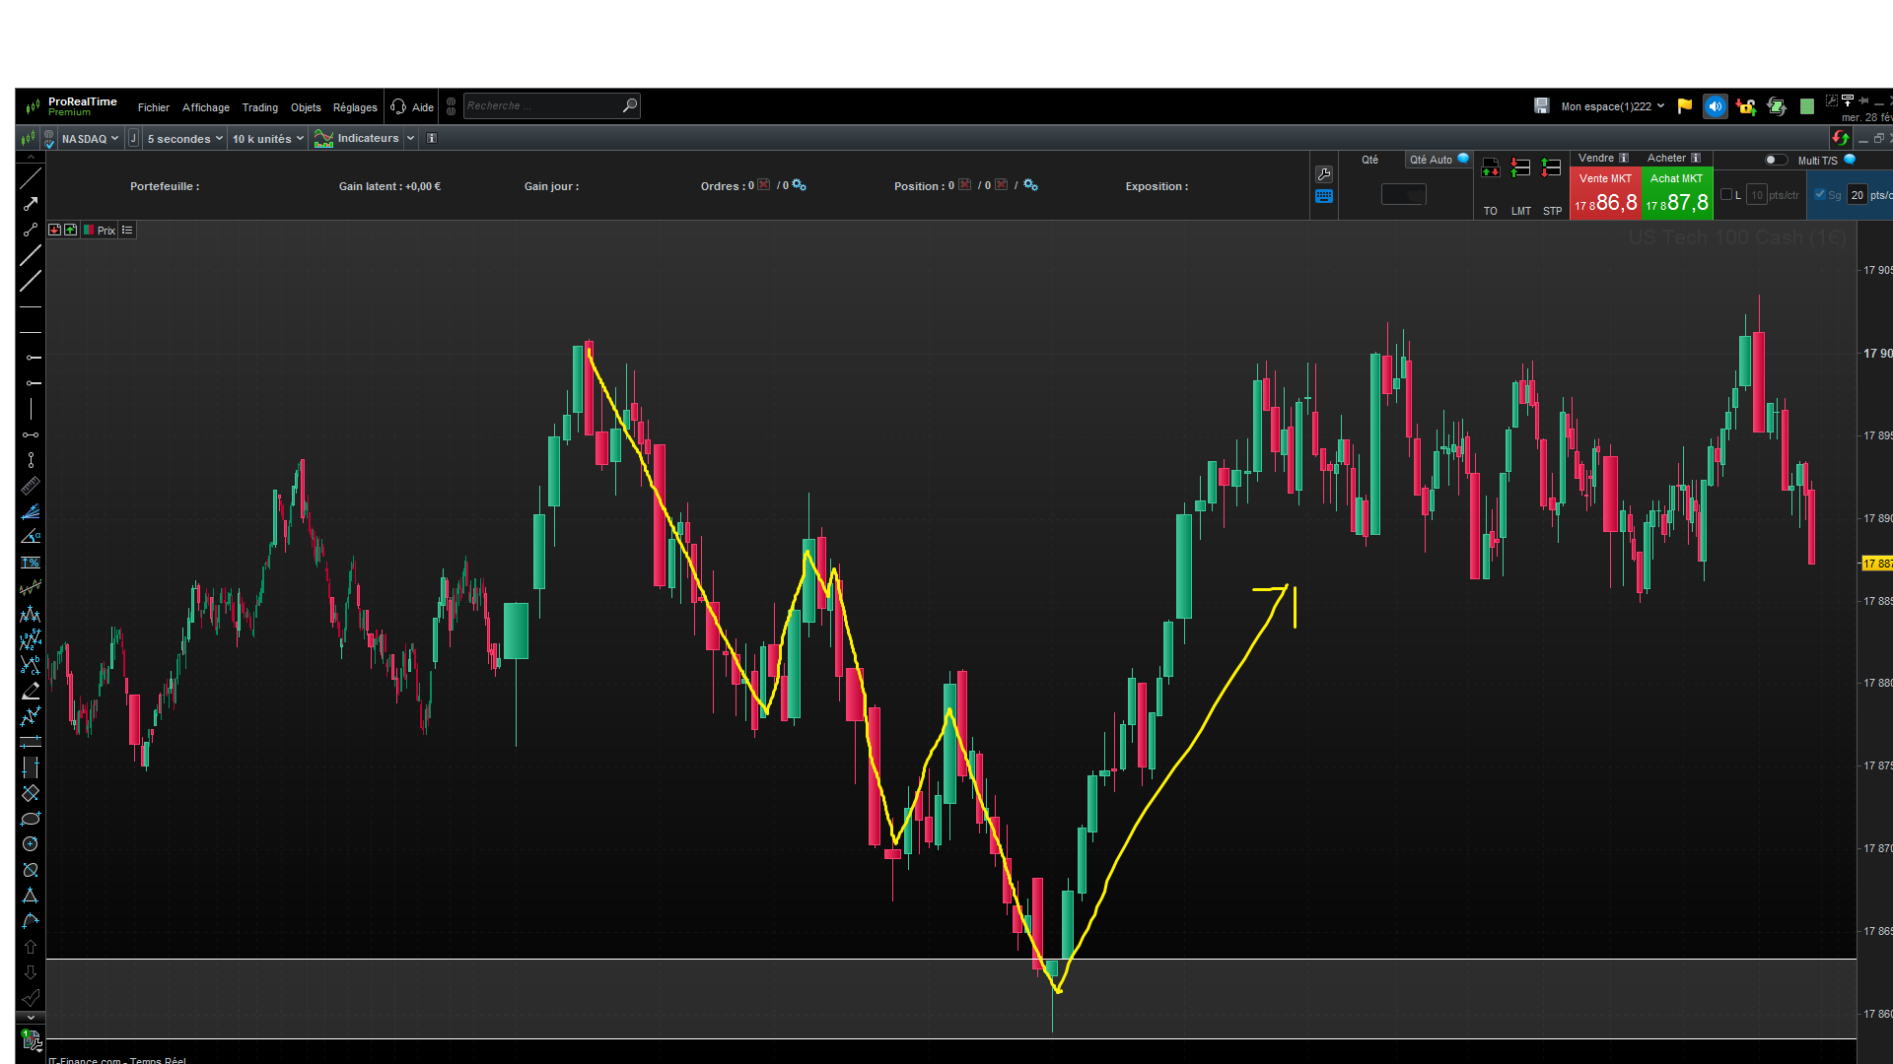Click the blue keyboard shortcuts icon

tap(1324, 197)
